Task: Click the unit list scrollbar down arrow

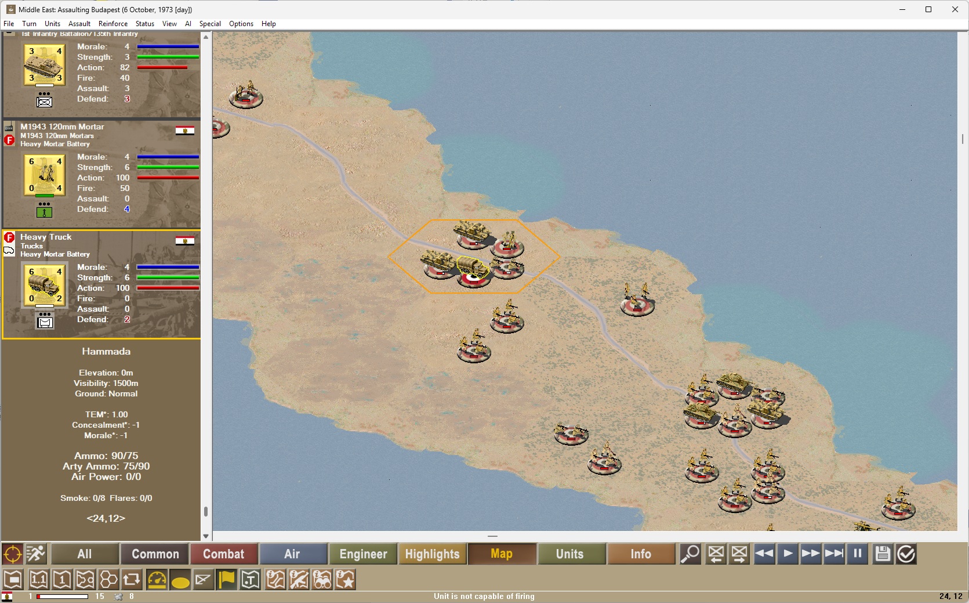Action: (x=206, y=536)
